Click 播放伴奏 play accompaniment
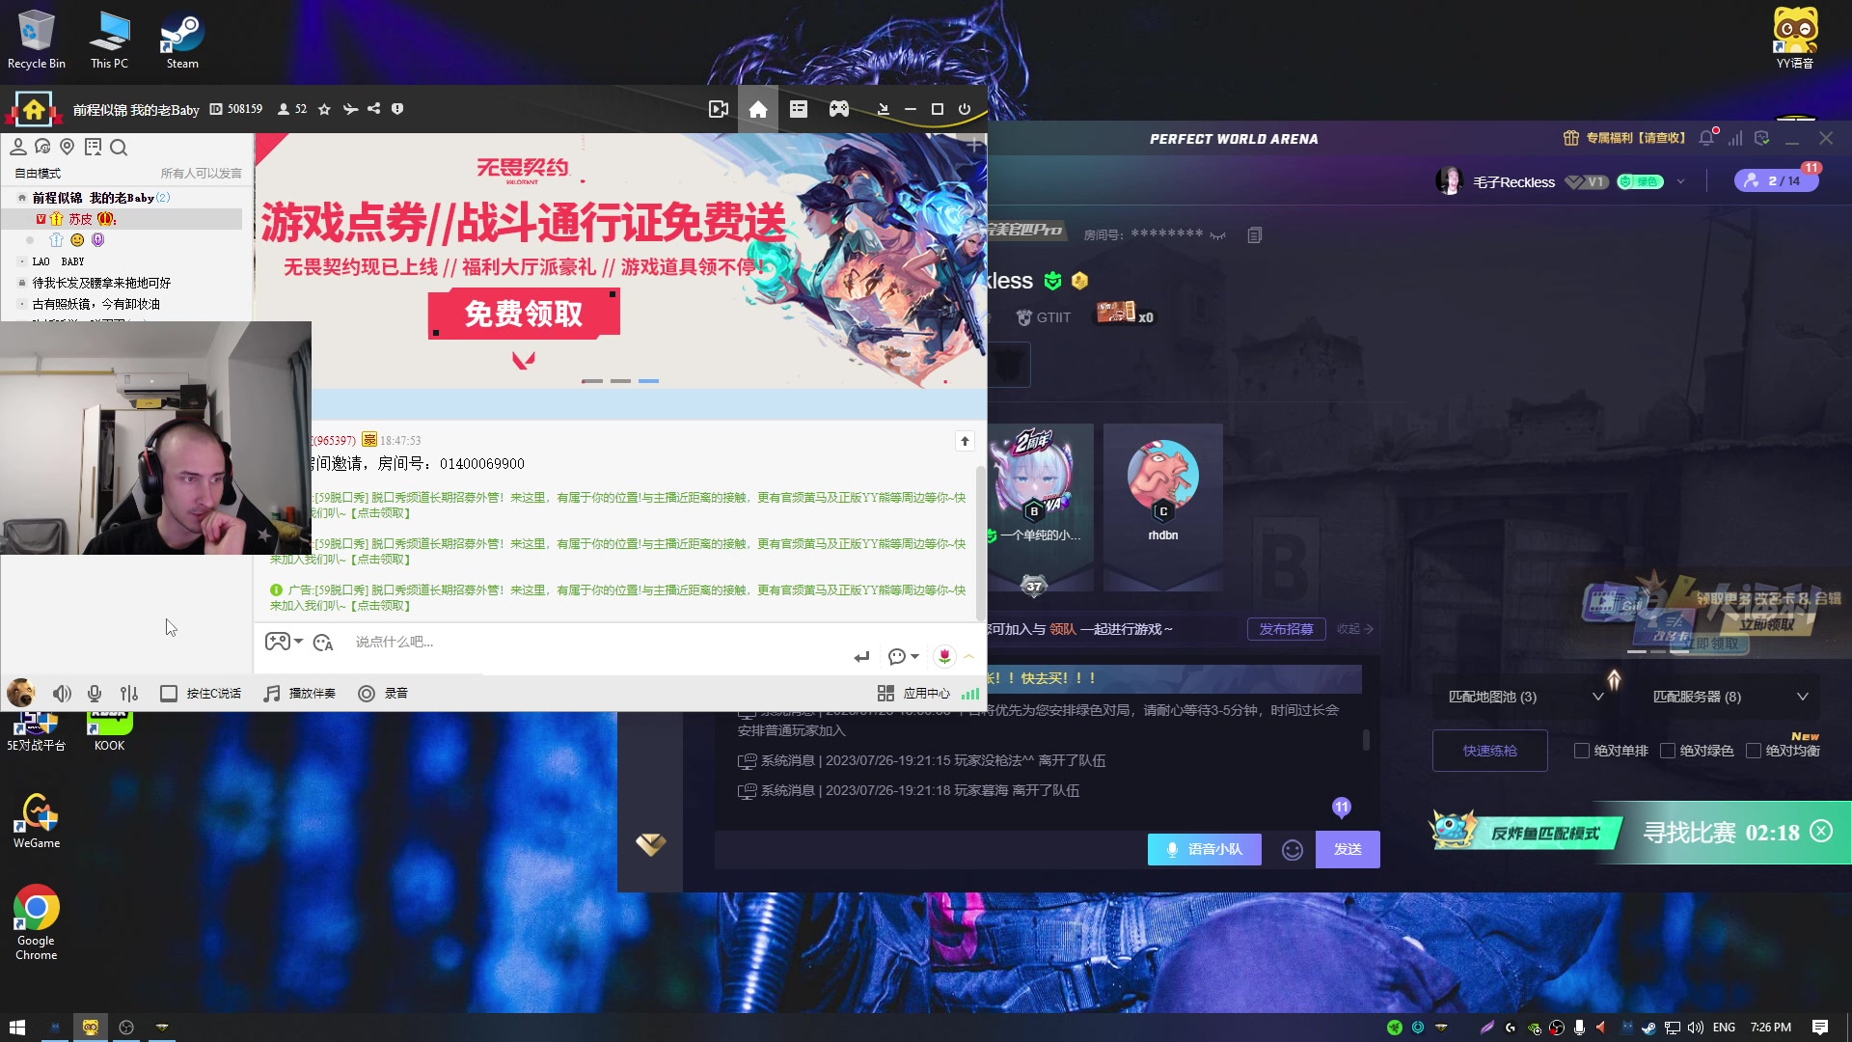The image size is (1852, 1042). (x=300, y=694)
